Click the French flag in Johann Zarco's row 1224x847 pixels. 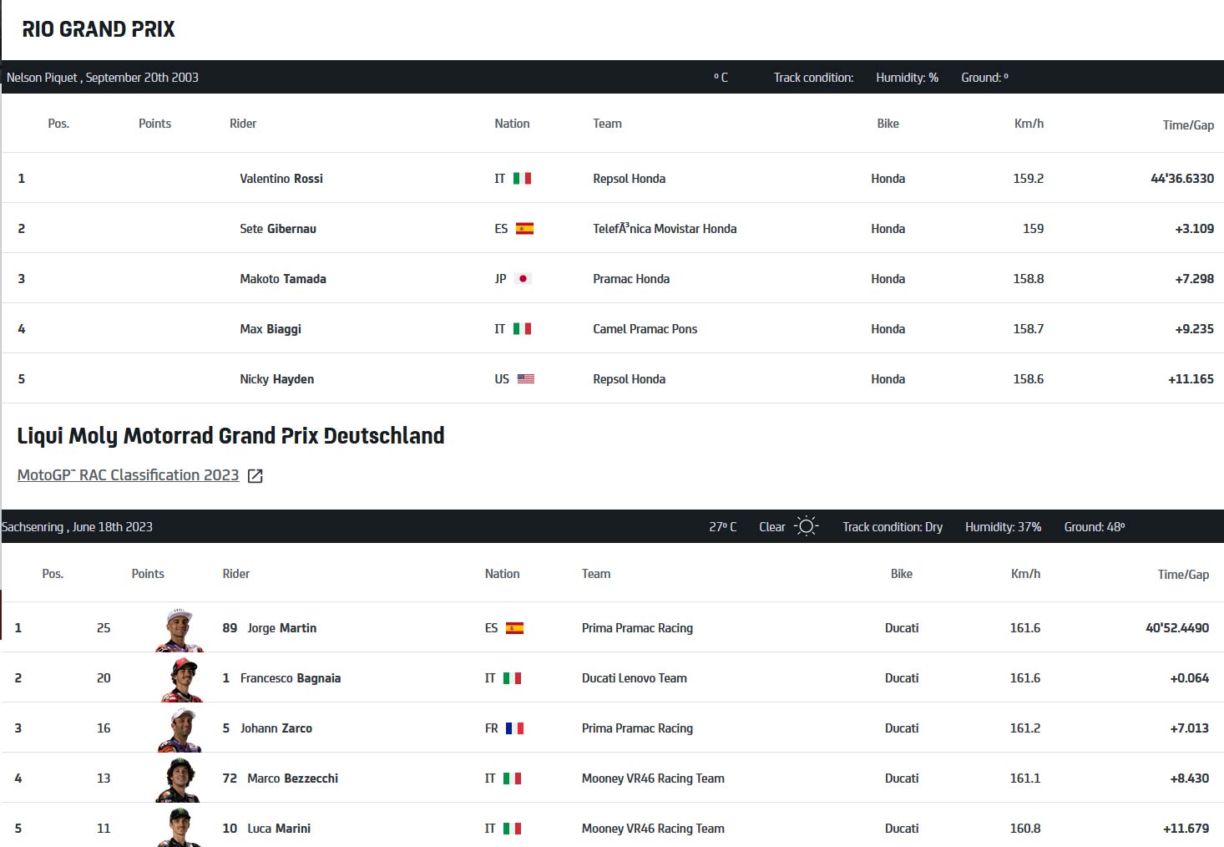(x=514, y=728)
